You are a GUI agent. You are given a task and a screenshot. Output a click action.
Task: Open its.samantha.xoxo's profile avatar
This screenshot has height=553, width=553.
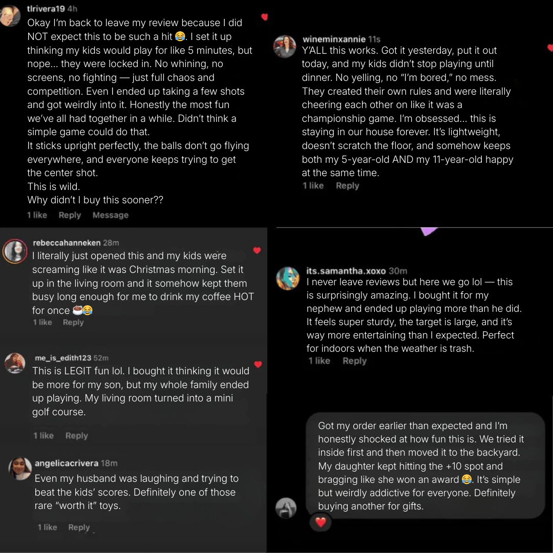(288, 278)
